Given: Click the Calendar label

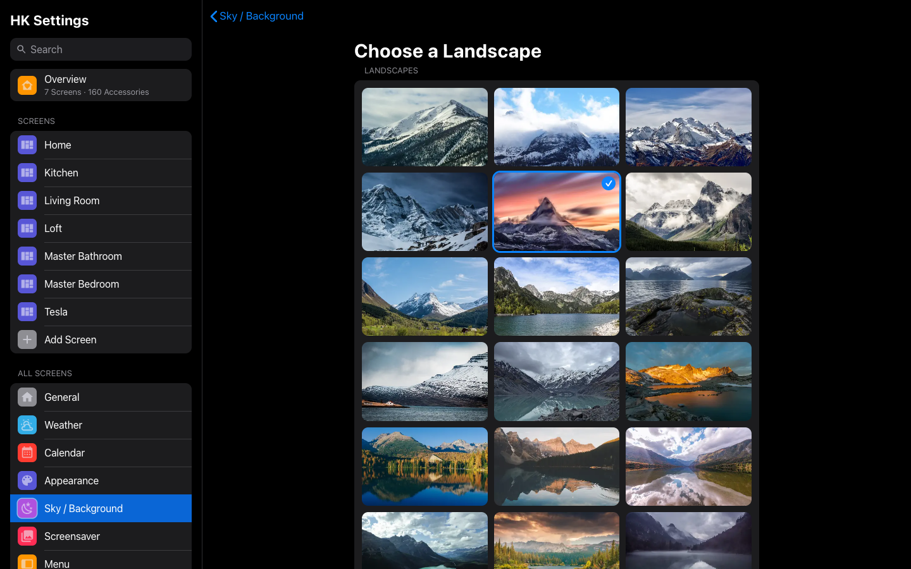Looking at the screenshot, I should [65, 453].
